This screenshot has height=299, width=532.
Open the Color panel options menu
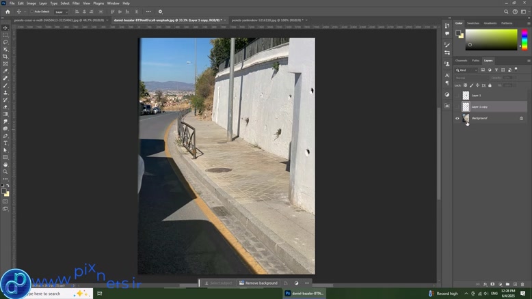pos(529,23)
